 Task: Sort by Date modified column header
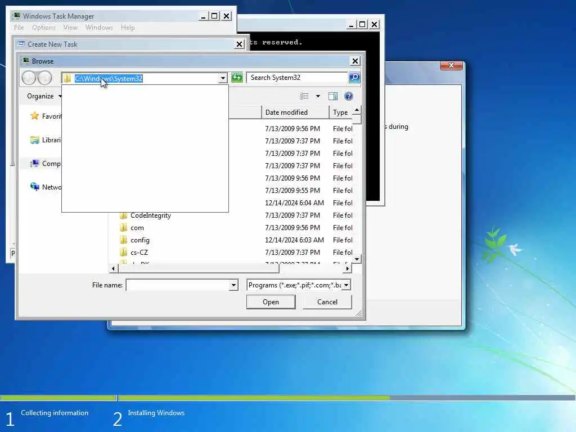click(295, 112)
